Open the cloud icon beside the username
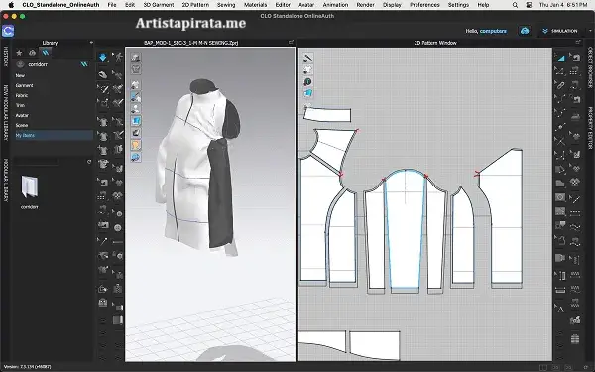This screenshot has height=372, width=595. (x=525, y=31)
